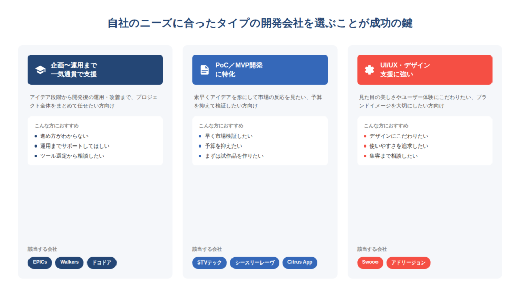Click the シースリーレーヴ tag
Image resolution: width=521 pixels, height=293 pixels.
pyautogui.click(x=254, y=262)
